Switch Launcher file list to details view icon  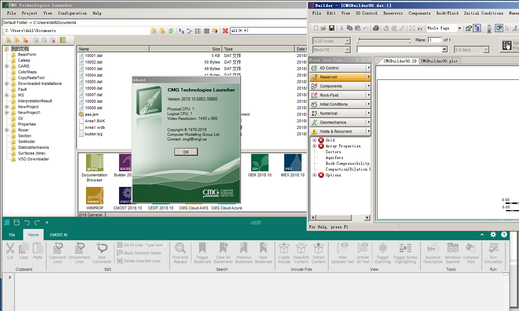click(206, 31)
